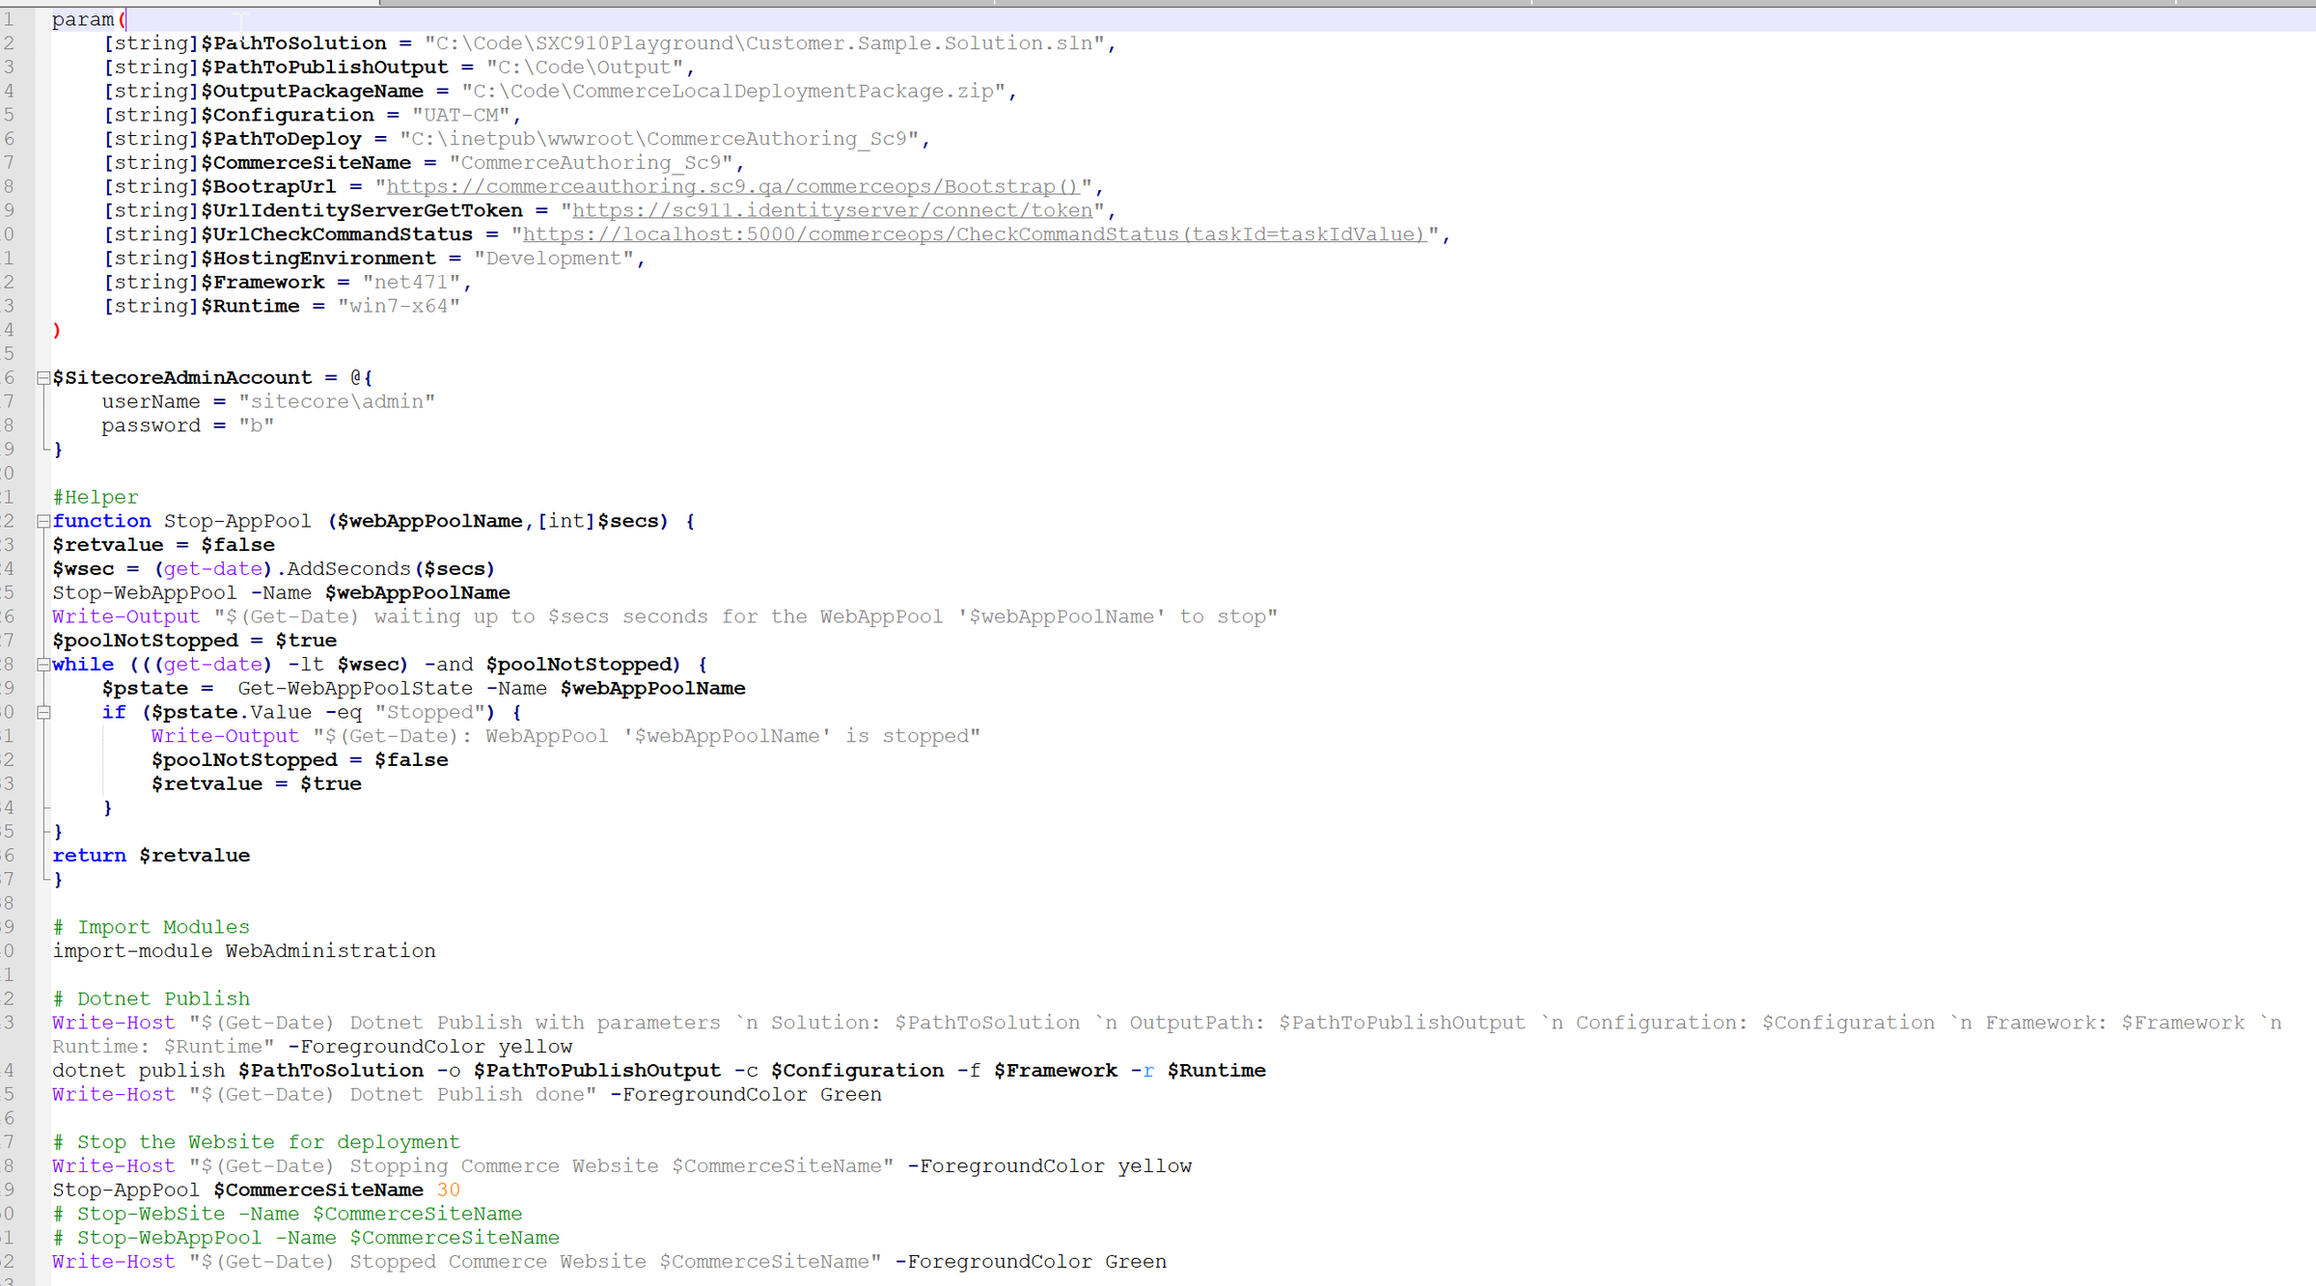Click the # Stop-WebAppPool -Name comment line

tap(306, 1238)
